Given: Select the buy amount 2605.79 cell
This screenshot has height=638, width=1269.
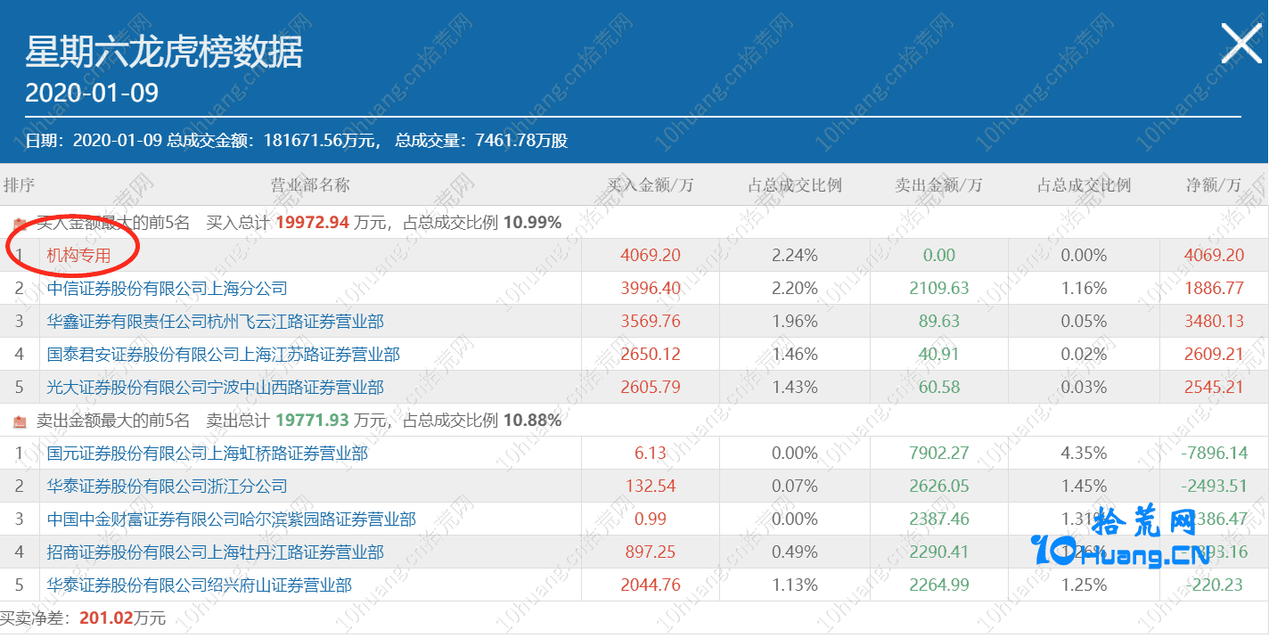Looking at the screenshot, I should tap(651, 388).
